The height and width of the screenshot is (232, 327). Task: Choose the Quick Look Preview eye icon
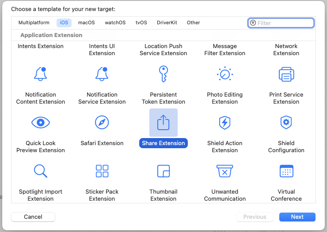tap(41, 122)
